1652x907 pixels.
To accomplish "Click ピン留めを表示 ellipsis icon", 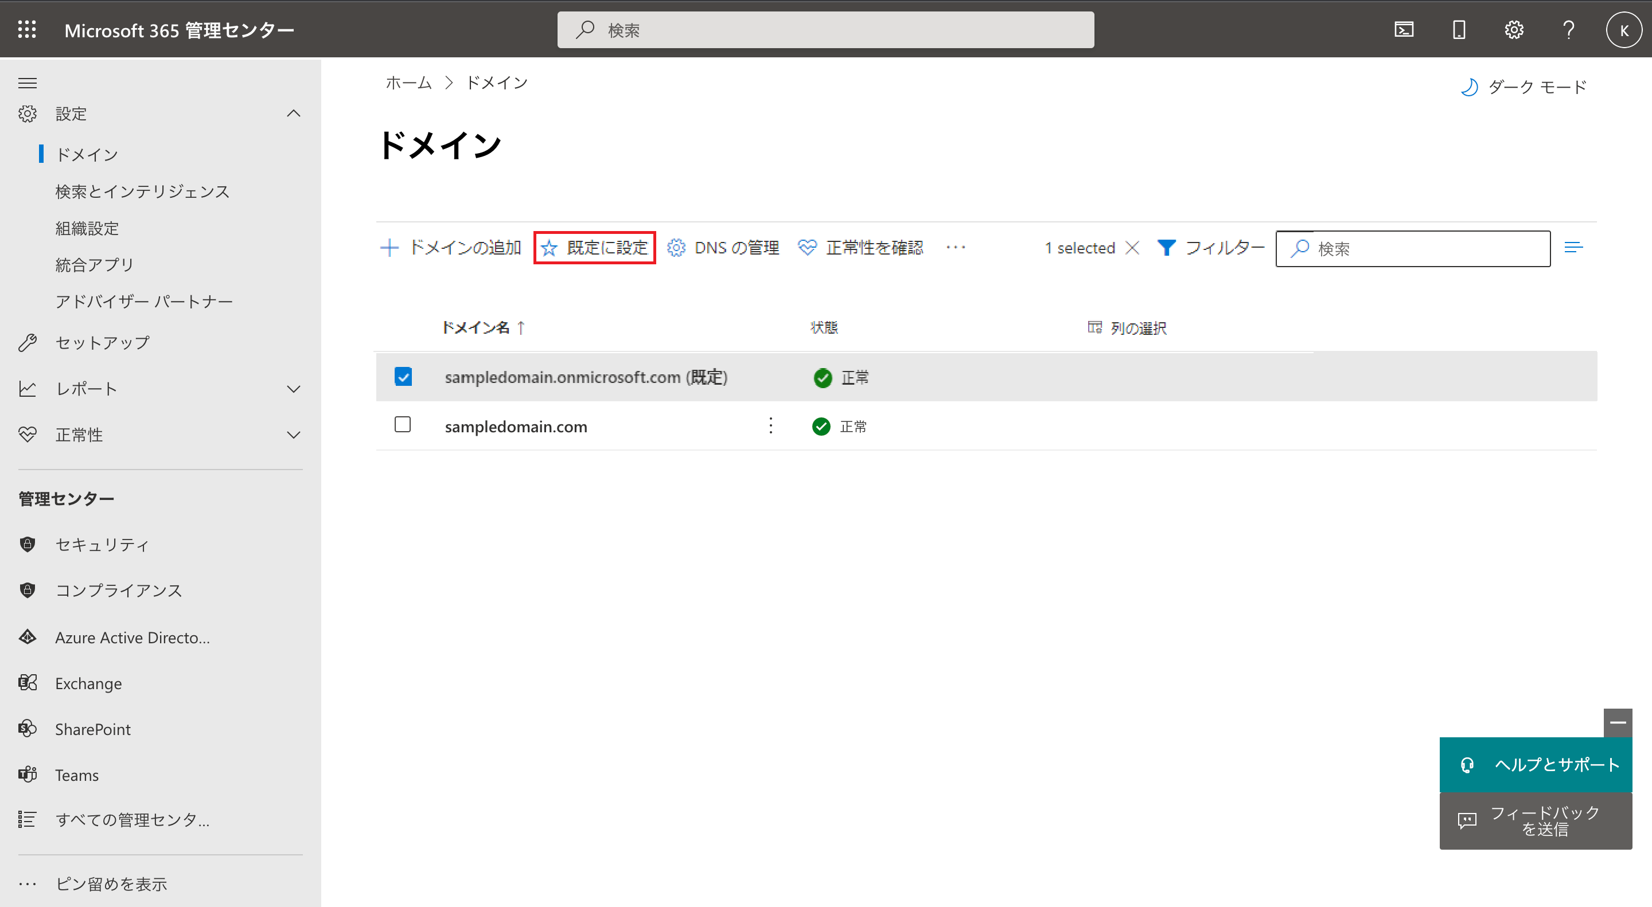I will pyautogui.click(x=28, y=884).
